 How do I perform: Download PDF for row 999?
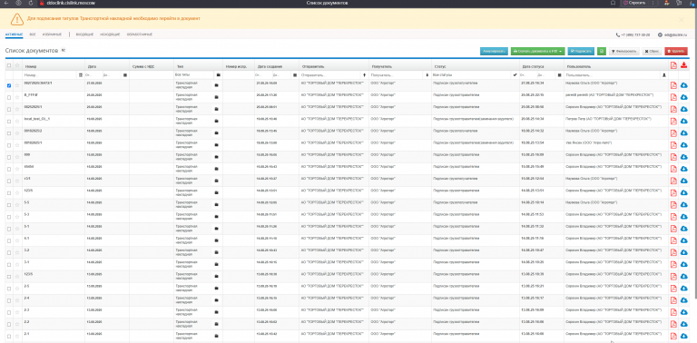click(x=673, y=157)
